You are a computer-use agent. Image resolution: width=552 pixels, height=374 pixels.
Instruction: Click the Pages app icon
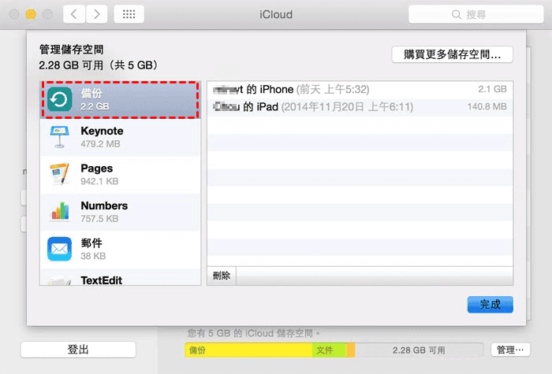[x=59, y=175]
